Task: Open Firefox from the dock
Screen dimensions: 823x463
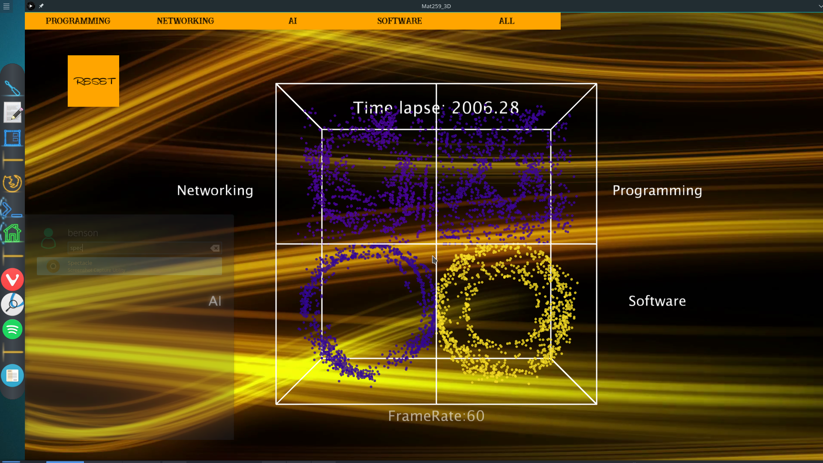Action: click(x=12, y=183)
